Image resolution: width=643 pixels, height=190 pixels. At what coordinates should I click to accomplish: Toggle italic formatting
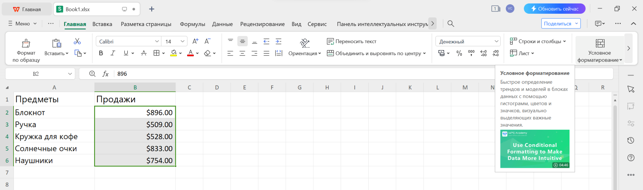113,53
